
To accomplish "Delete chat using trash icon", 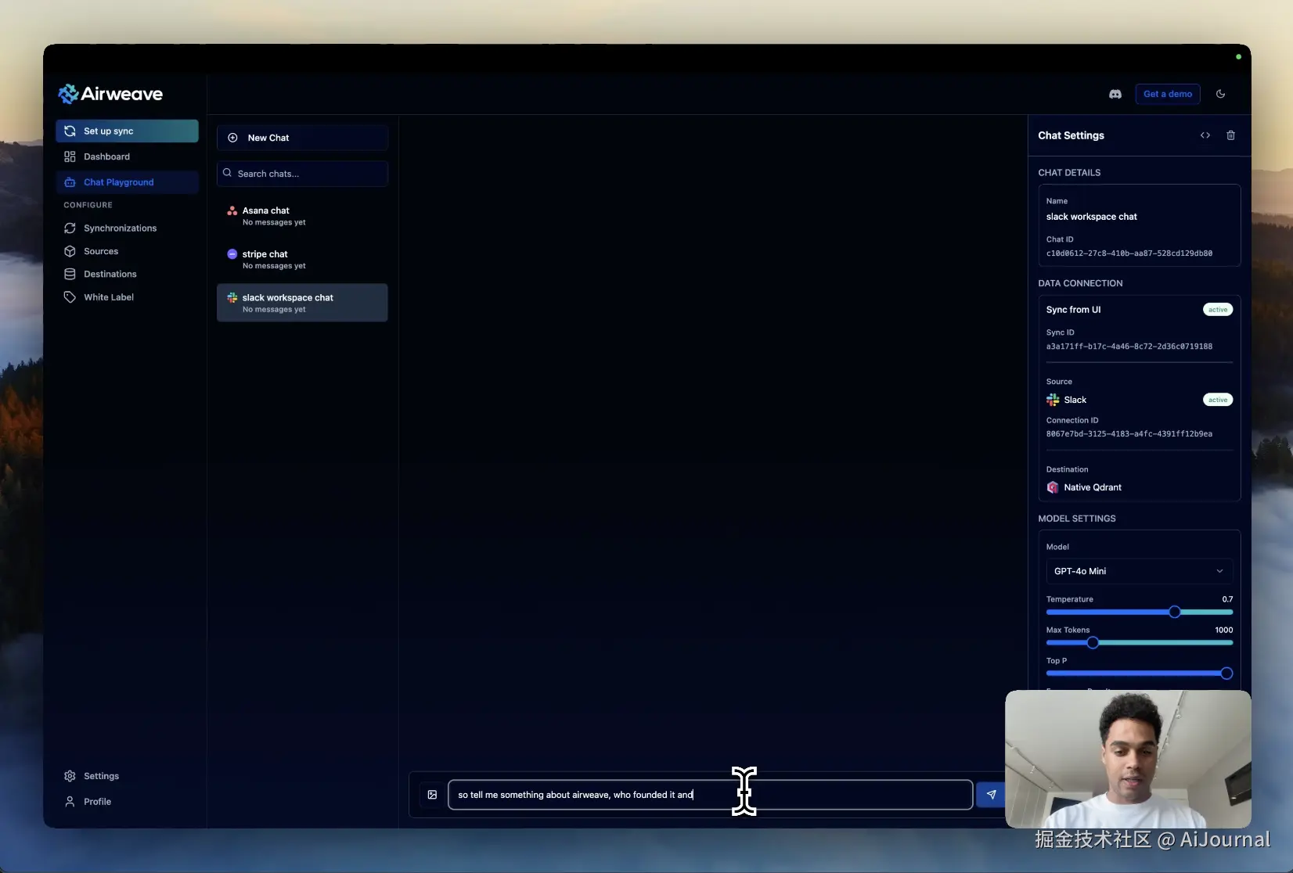I will point(1230,135).
